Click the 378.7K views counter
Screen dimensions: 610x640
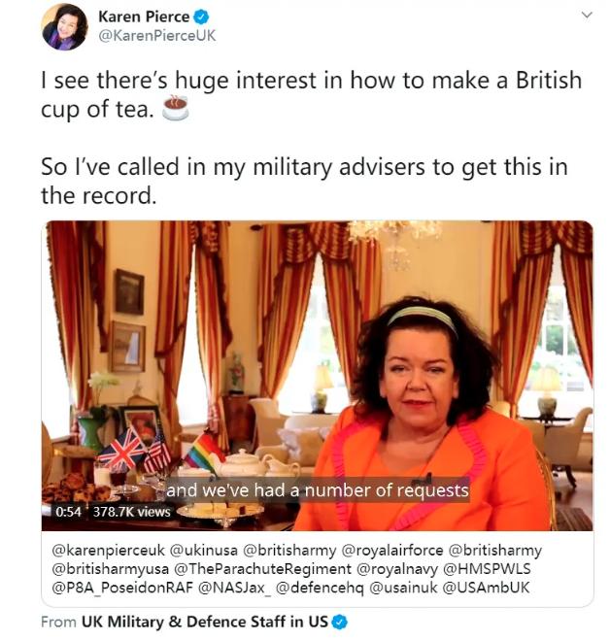[x=131, y=512]
